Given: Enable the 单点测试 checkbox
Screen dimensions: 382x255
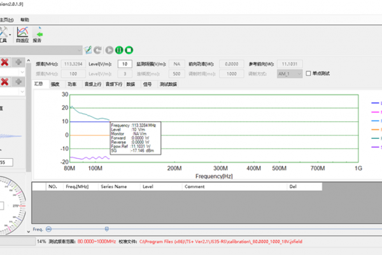Looking at the screenshot, I should click(309, 73).
